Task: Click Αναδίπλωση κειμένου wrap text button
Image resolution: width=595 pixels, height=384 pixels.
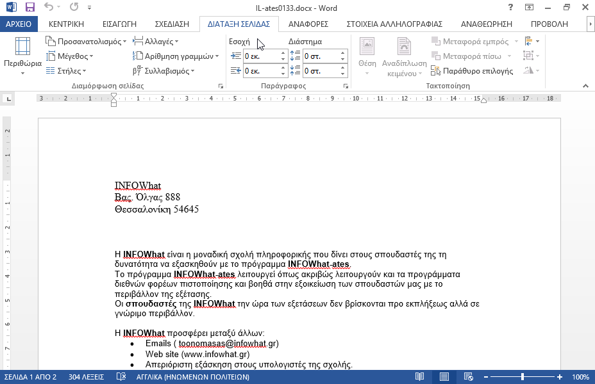Action: point(404,57)
